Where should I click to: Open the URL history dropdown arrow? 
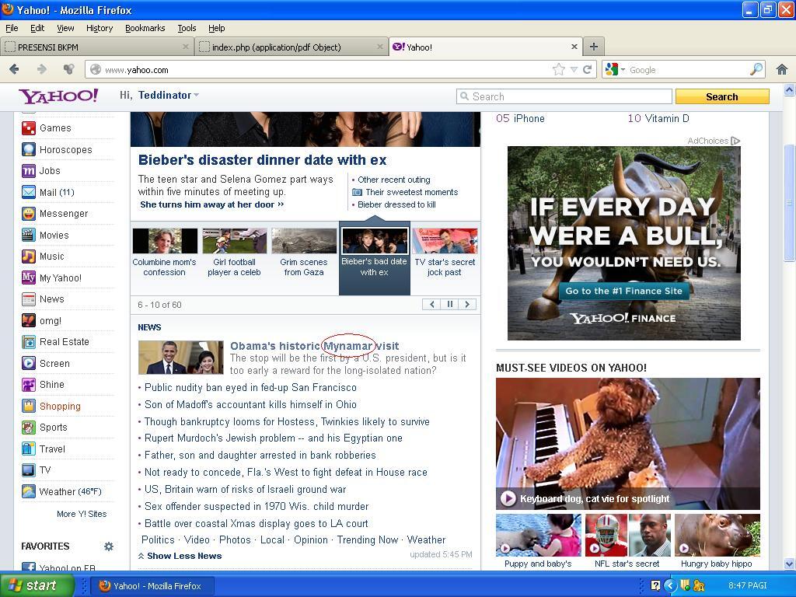click(574, 69)
